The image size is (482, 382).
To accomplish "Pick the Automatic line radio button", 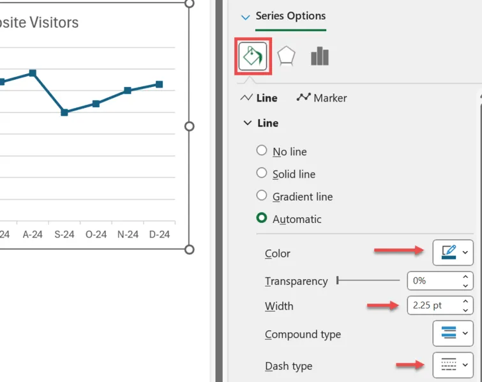I will tap(261, 218).
